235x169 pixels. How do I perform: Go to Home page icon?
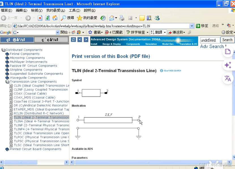(x=55, y=18)
